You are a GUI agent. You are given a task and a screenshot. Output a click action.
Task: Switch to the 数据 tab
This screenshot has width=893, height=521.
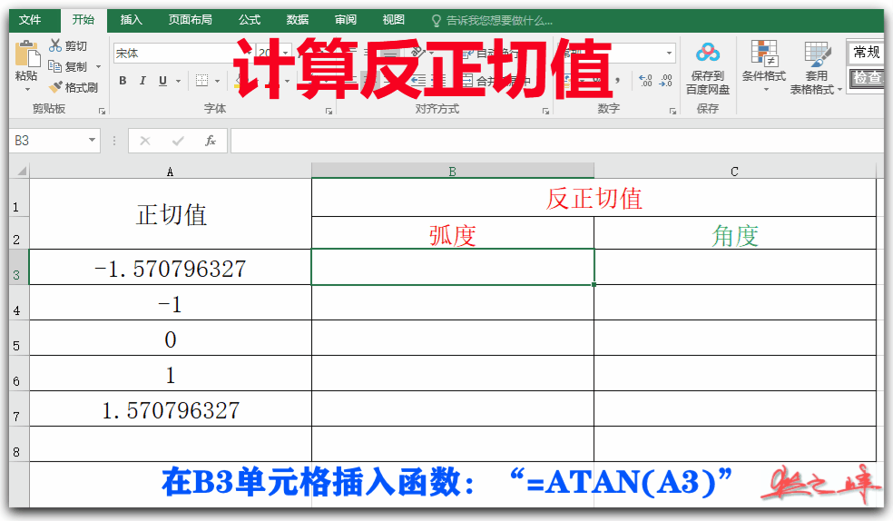pos(298,20)
